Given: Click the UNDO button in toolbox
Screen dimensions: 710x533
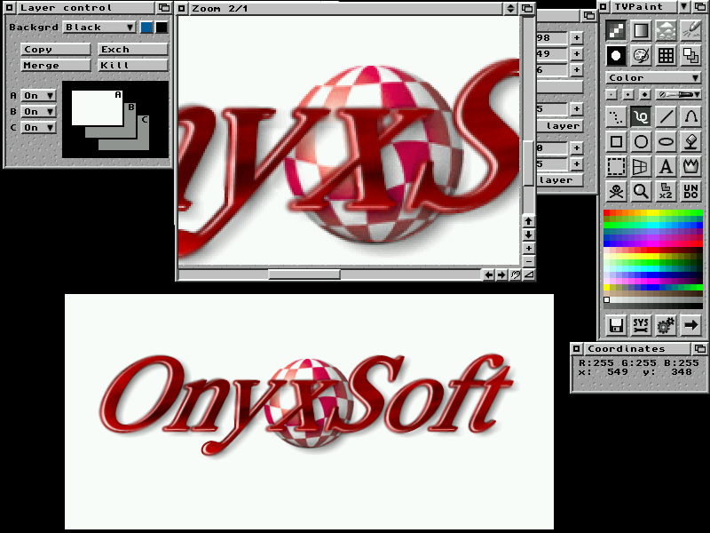Looking at the screenshot, I should [x=690, y=192].
